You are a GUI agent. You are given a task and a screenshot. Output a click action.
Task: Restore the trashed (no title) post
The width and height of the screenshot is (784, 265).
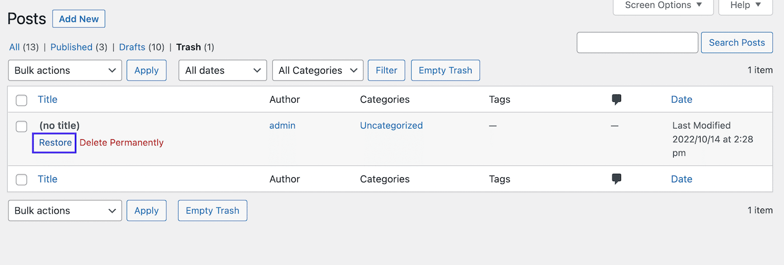(x=55, y=143)
